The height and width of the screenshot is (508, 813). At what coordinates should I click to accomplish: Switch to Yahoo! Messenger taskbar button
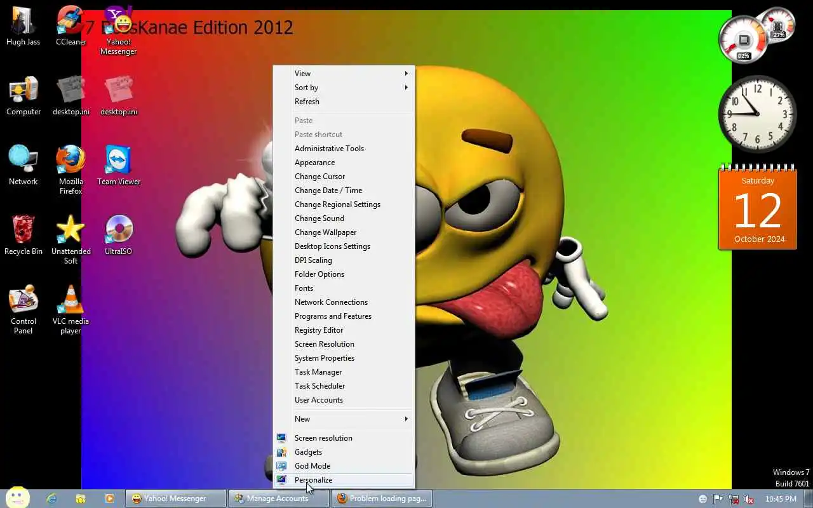pyautogui.click(x=176, y=498)
